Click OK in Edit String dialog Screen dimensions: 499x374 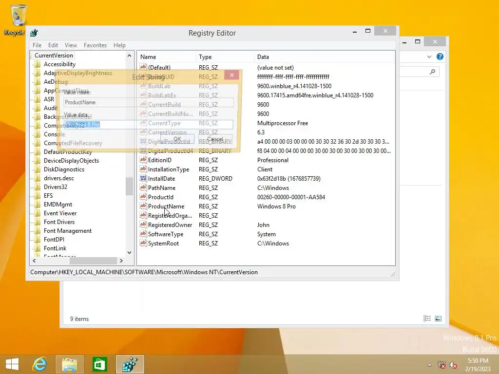coord(177,139)
